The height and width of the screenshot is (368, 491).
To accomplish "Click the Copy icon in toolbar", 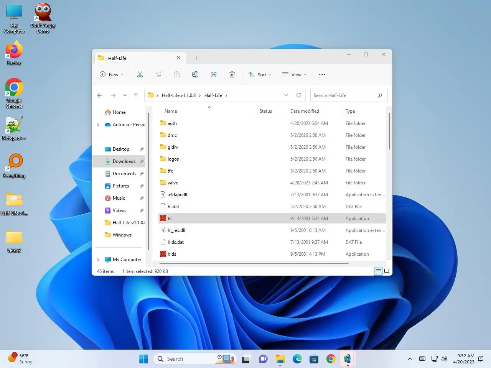I will click(x=158, y=74).
